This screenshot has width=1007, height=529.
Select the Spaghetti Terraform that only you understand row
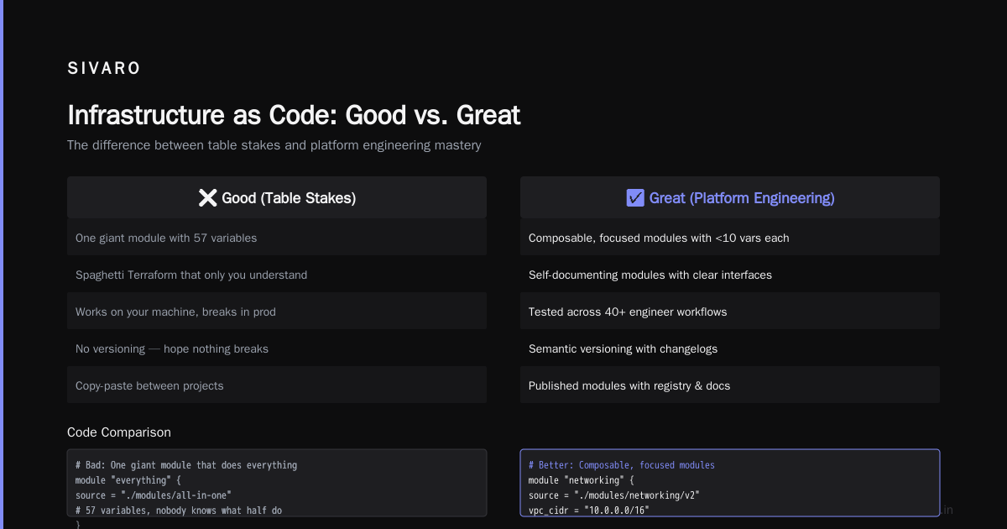[277, 275]
